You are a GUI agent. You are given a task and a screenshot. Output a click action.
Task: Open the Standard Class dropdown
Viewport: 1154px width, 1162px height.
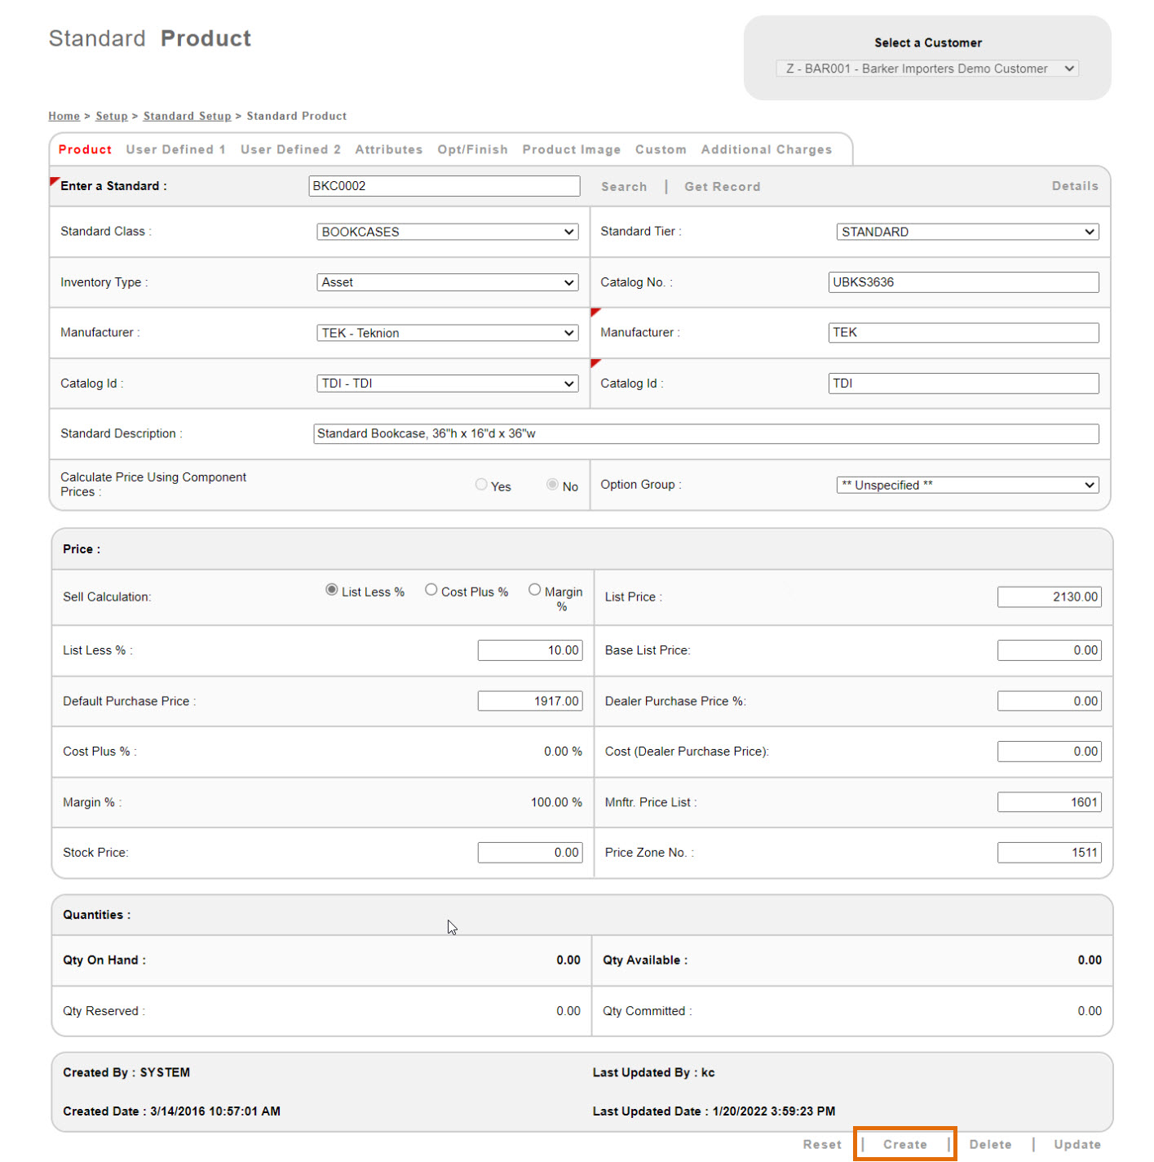[x=447, y=232]
